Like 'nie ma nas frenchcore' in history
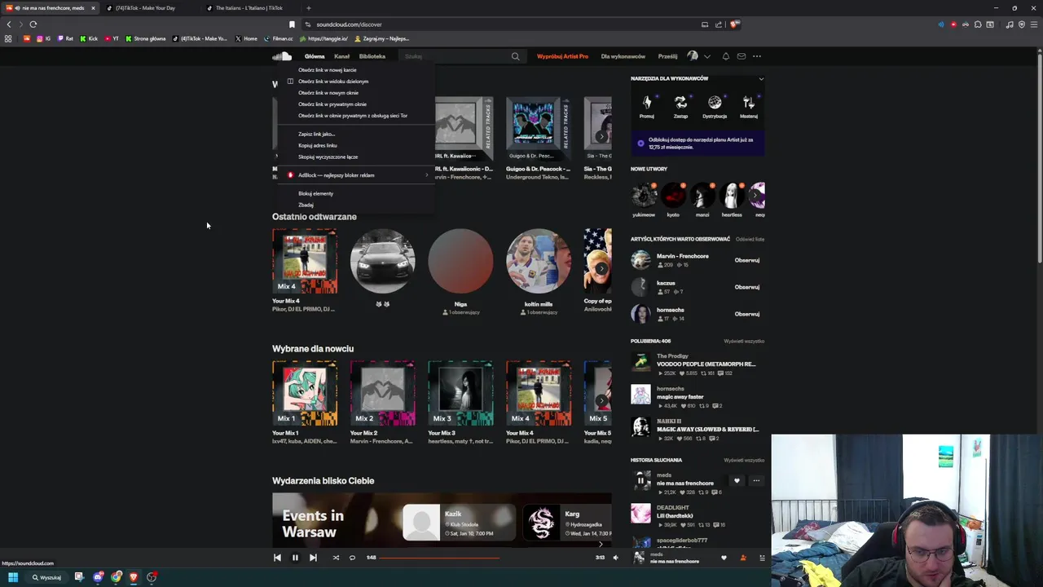 tap(737, 481)
